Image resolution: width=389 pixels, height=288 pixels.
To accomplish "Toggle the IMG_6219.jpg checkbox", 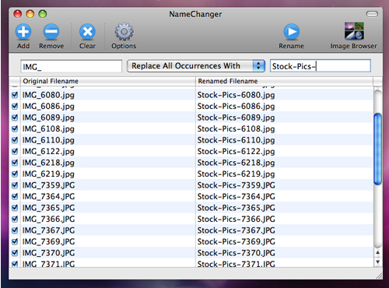I will click(x=15, y=174).
